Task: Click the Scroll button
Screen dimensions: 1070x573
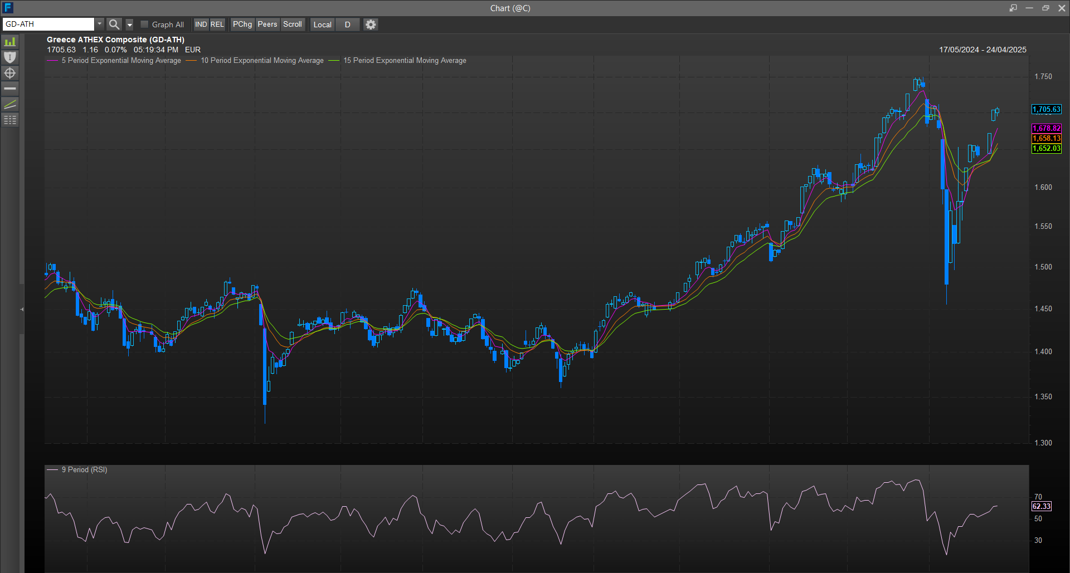Action: [x=293, y=25]
